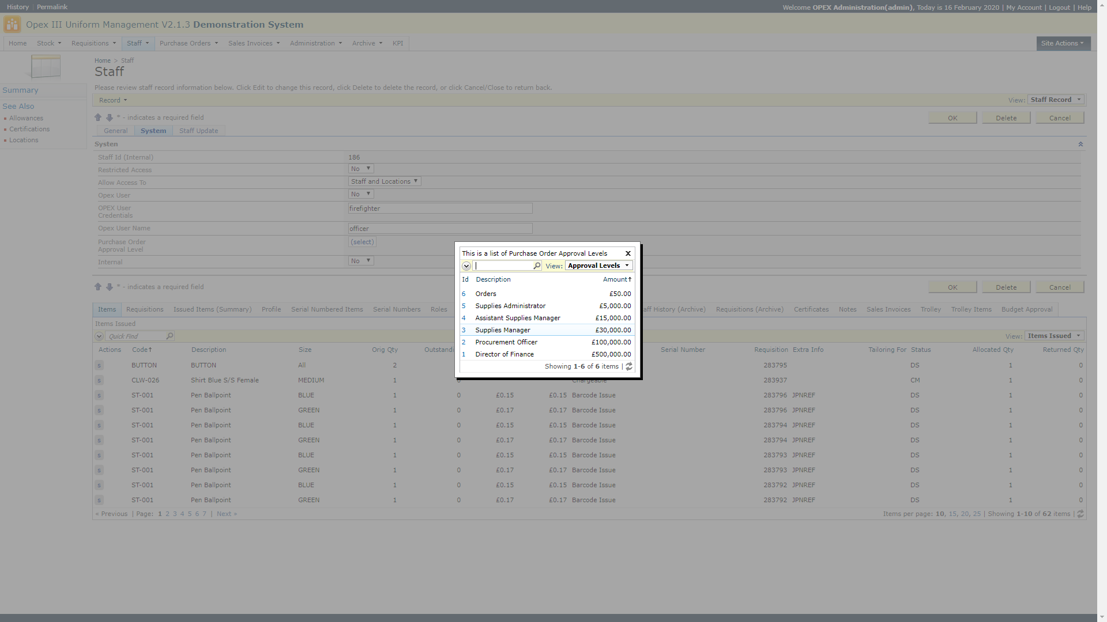
Task: Click the Quick Find magnifier in Items Issued
Action: click(170, 336)
